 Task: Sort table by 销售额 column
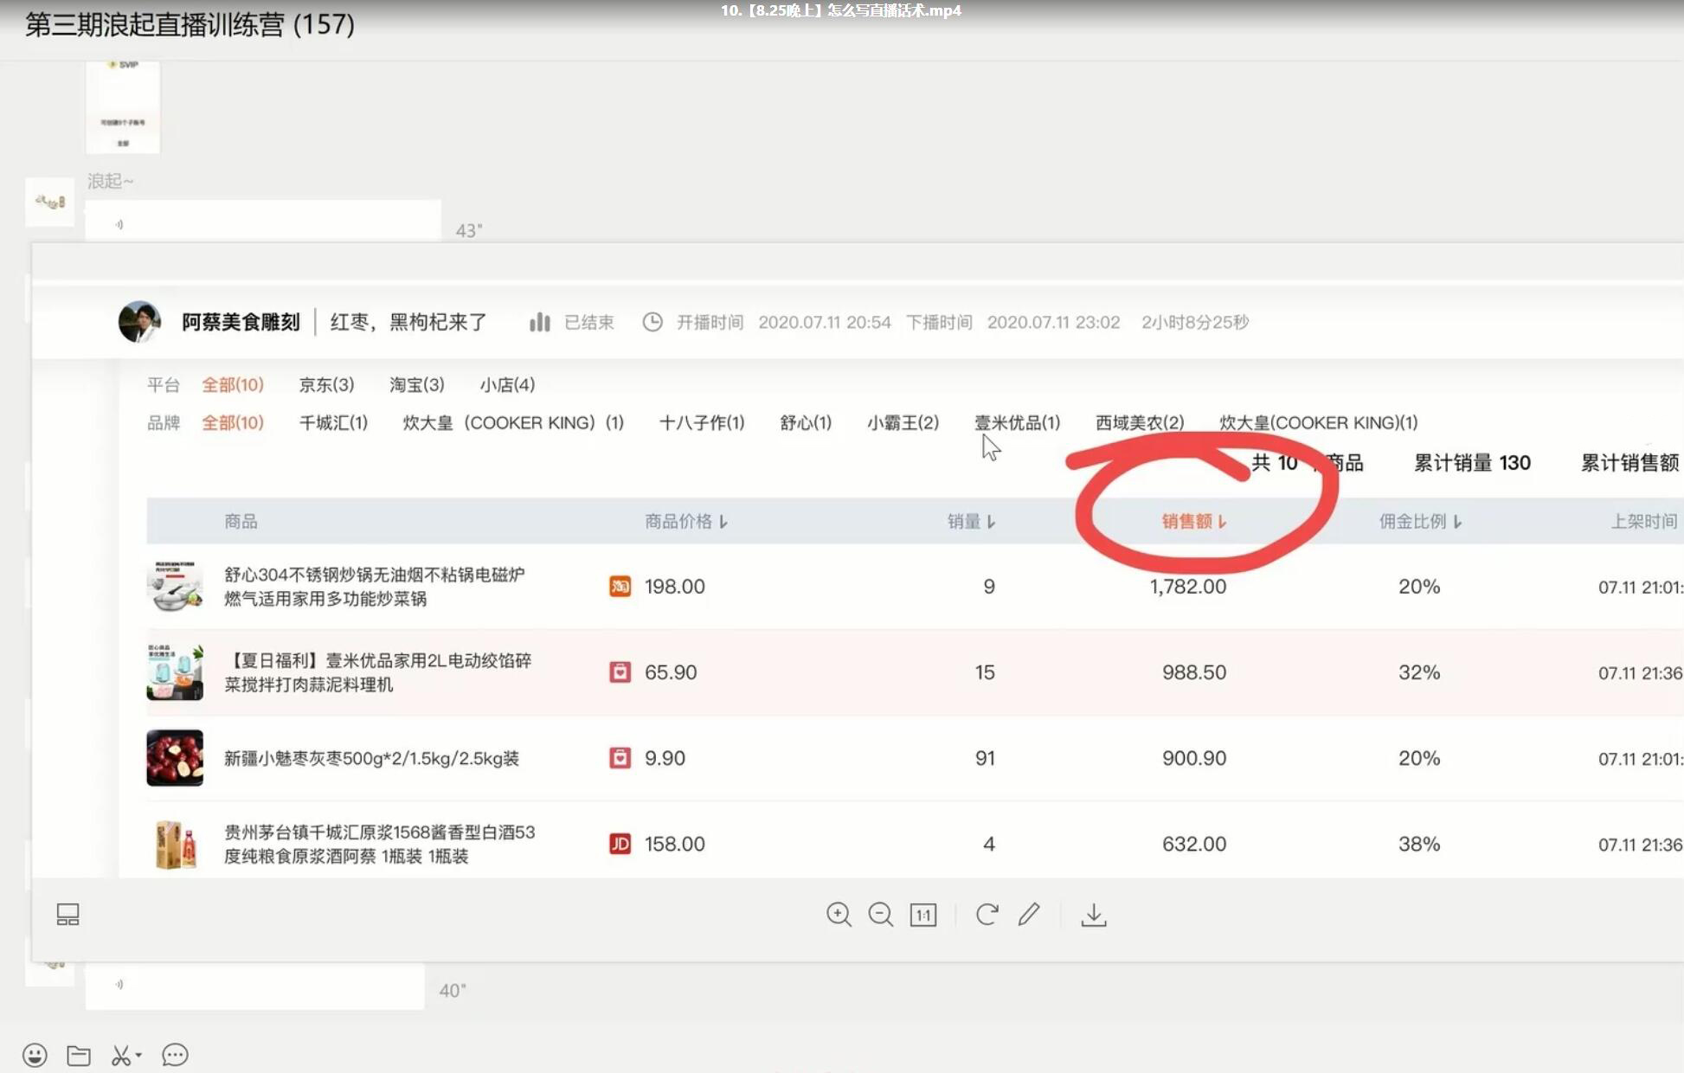[x=1193, y=521]
